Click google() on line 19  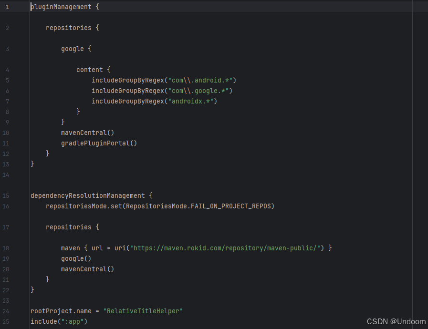coord(76,258)
